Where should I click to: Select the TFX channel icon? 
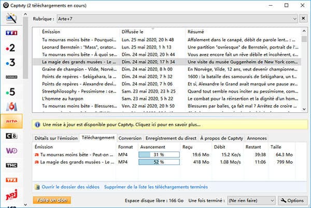tap(11, 180)
